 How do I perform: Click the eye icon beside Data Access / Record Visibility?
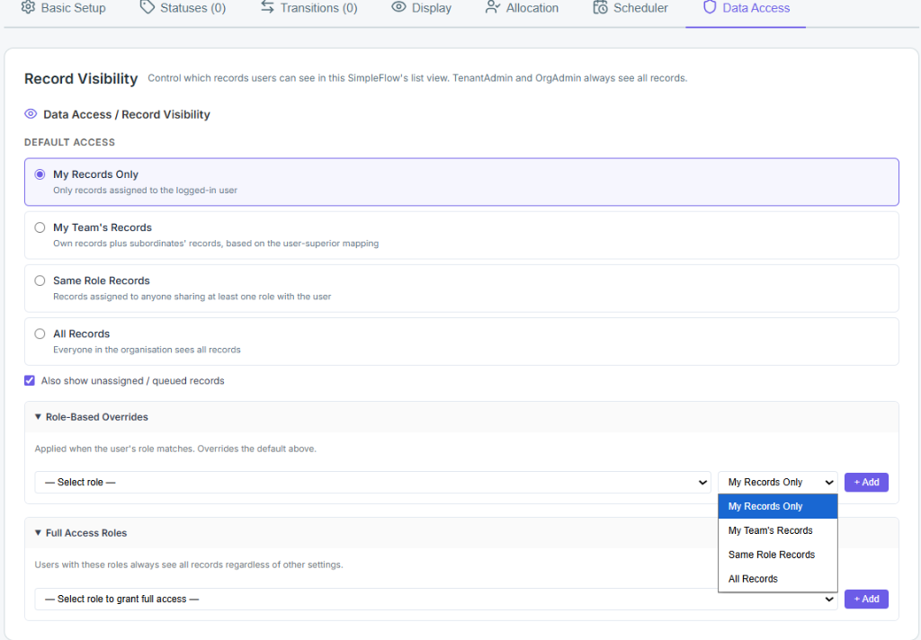31,114
